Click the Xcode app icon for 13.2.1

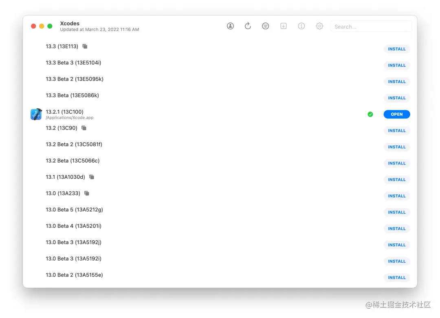[x=36, y=114]
